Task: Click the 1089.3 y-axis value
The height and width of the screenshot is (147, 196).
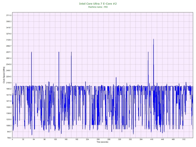Action: (x=9, y=125)
